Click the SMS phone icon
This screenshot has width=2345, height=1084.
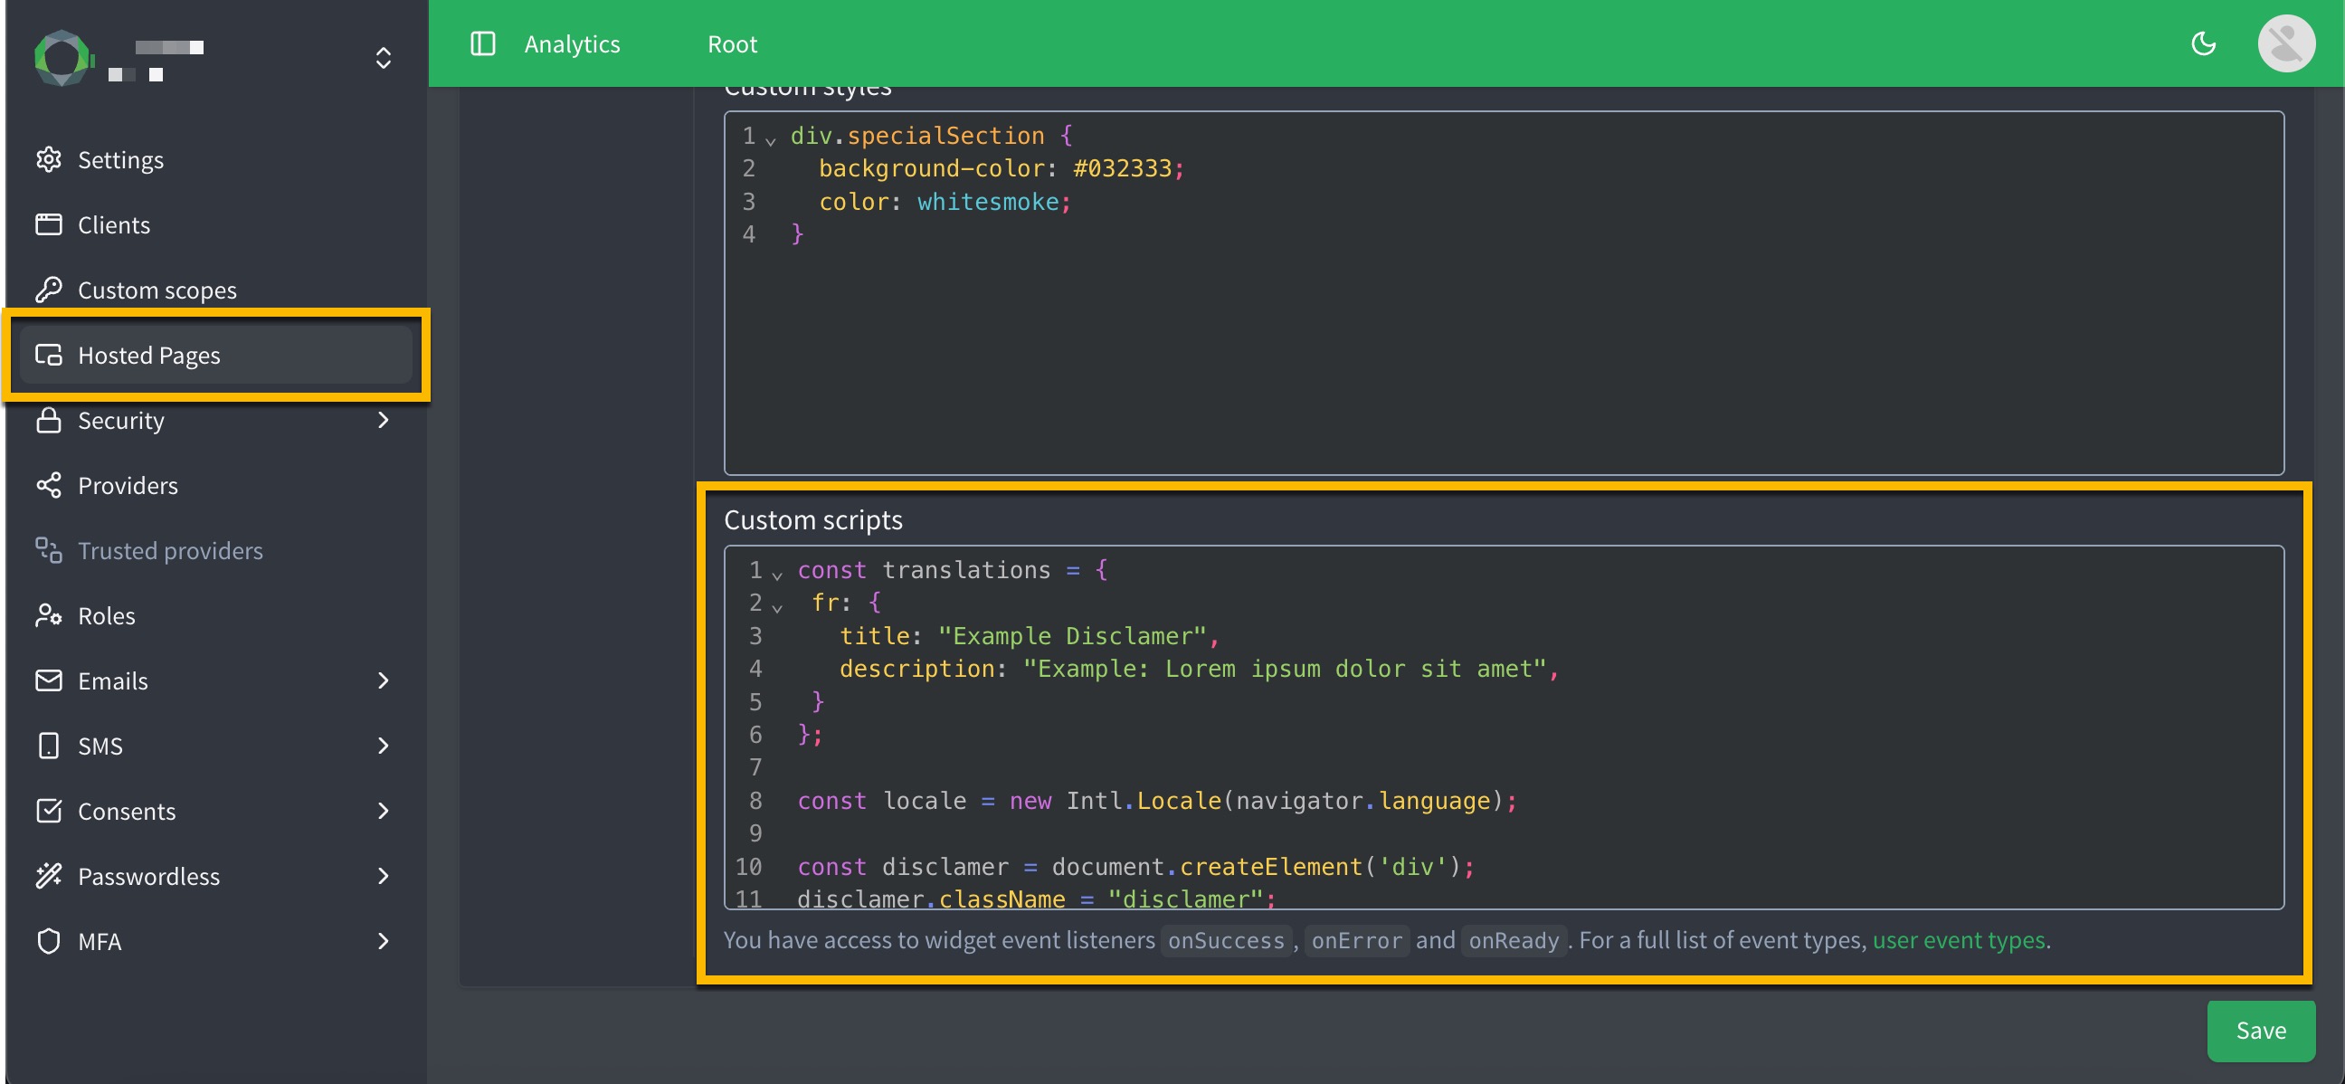point(49,746)
